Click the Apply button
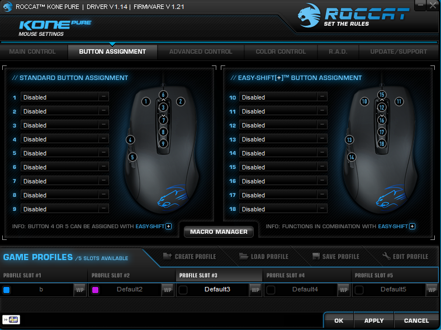This screenshot has width=441, height=330. [374, 320]
